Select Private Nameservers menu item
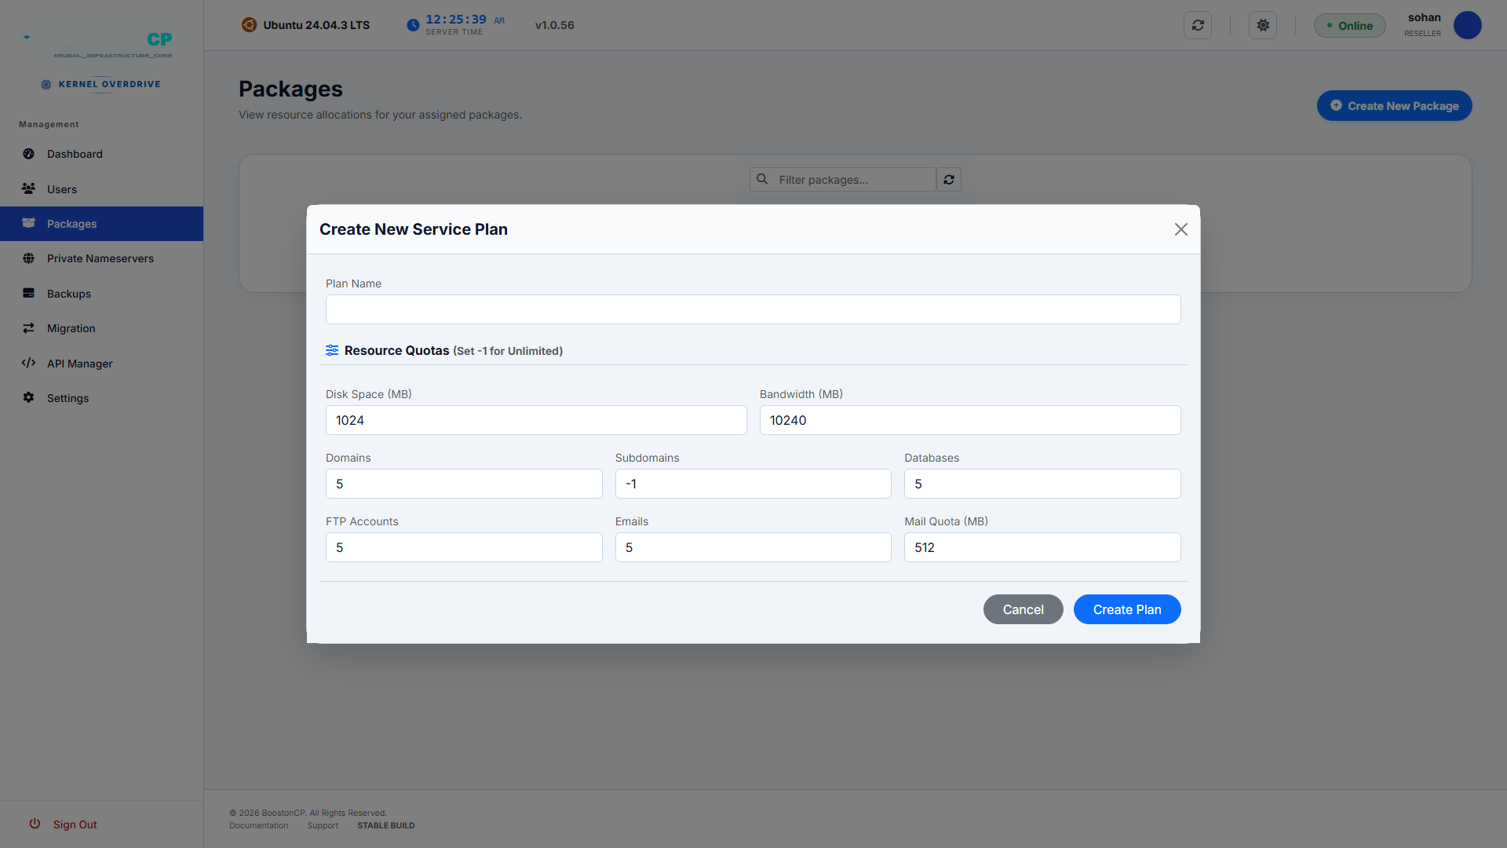This screenshot has height=848, width=1507. (x=102, y=258)
